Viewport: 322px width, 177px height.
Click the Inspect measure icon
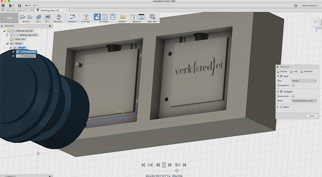pos(123,17)
